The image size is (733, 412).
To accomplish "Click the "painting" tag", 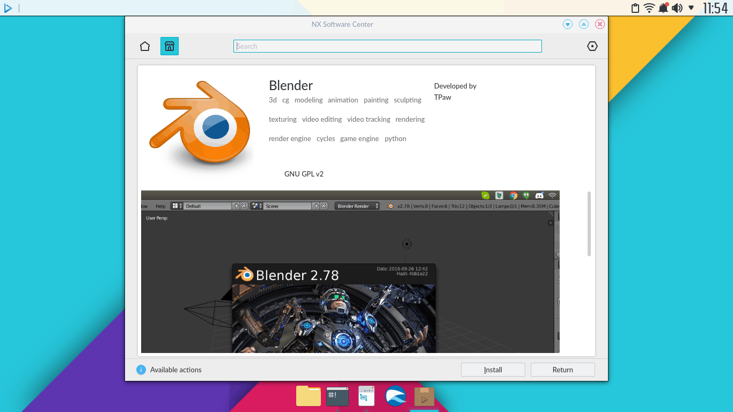I will [376, 100].
